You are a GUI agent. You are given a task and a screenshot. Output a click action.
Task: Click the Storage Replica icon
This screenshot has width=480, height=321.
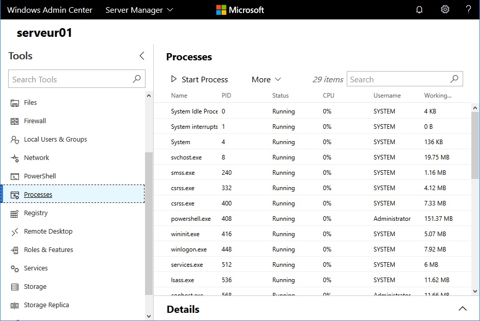(x=14, y=305)
